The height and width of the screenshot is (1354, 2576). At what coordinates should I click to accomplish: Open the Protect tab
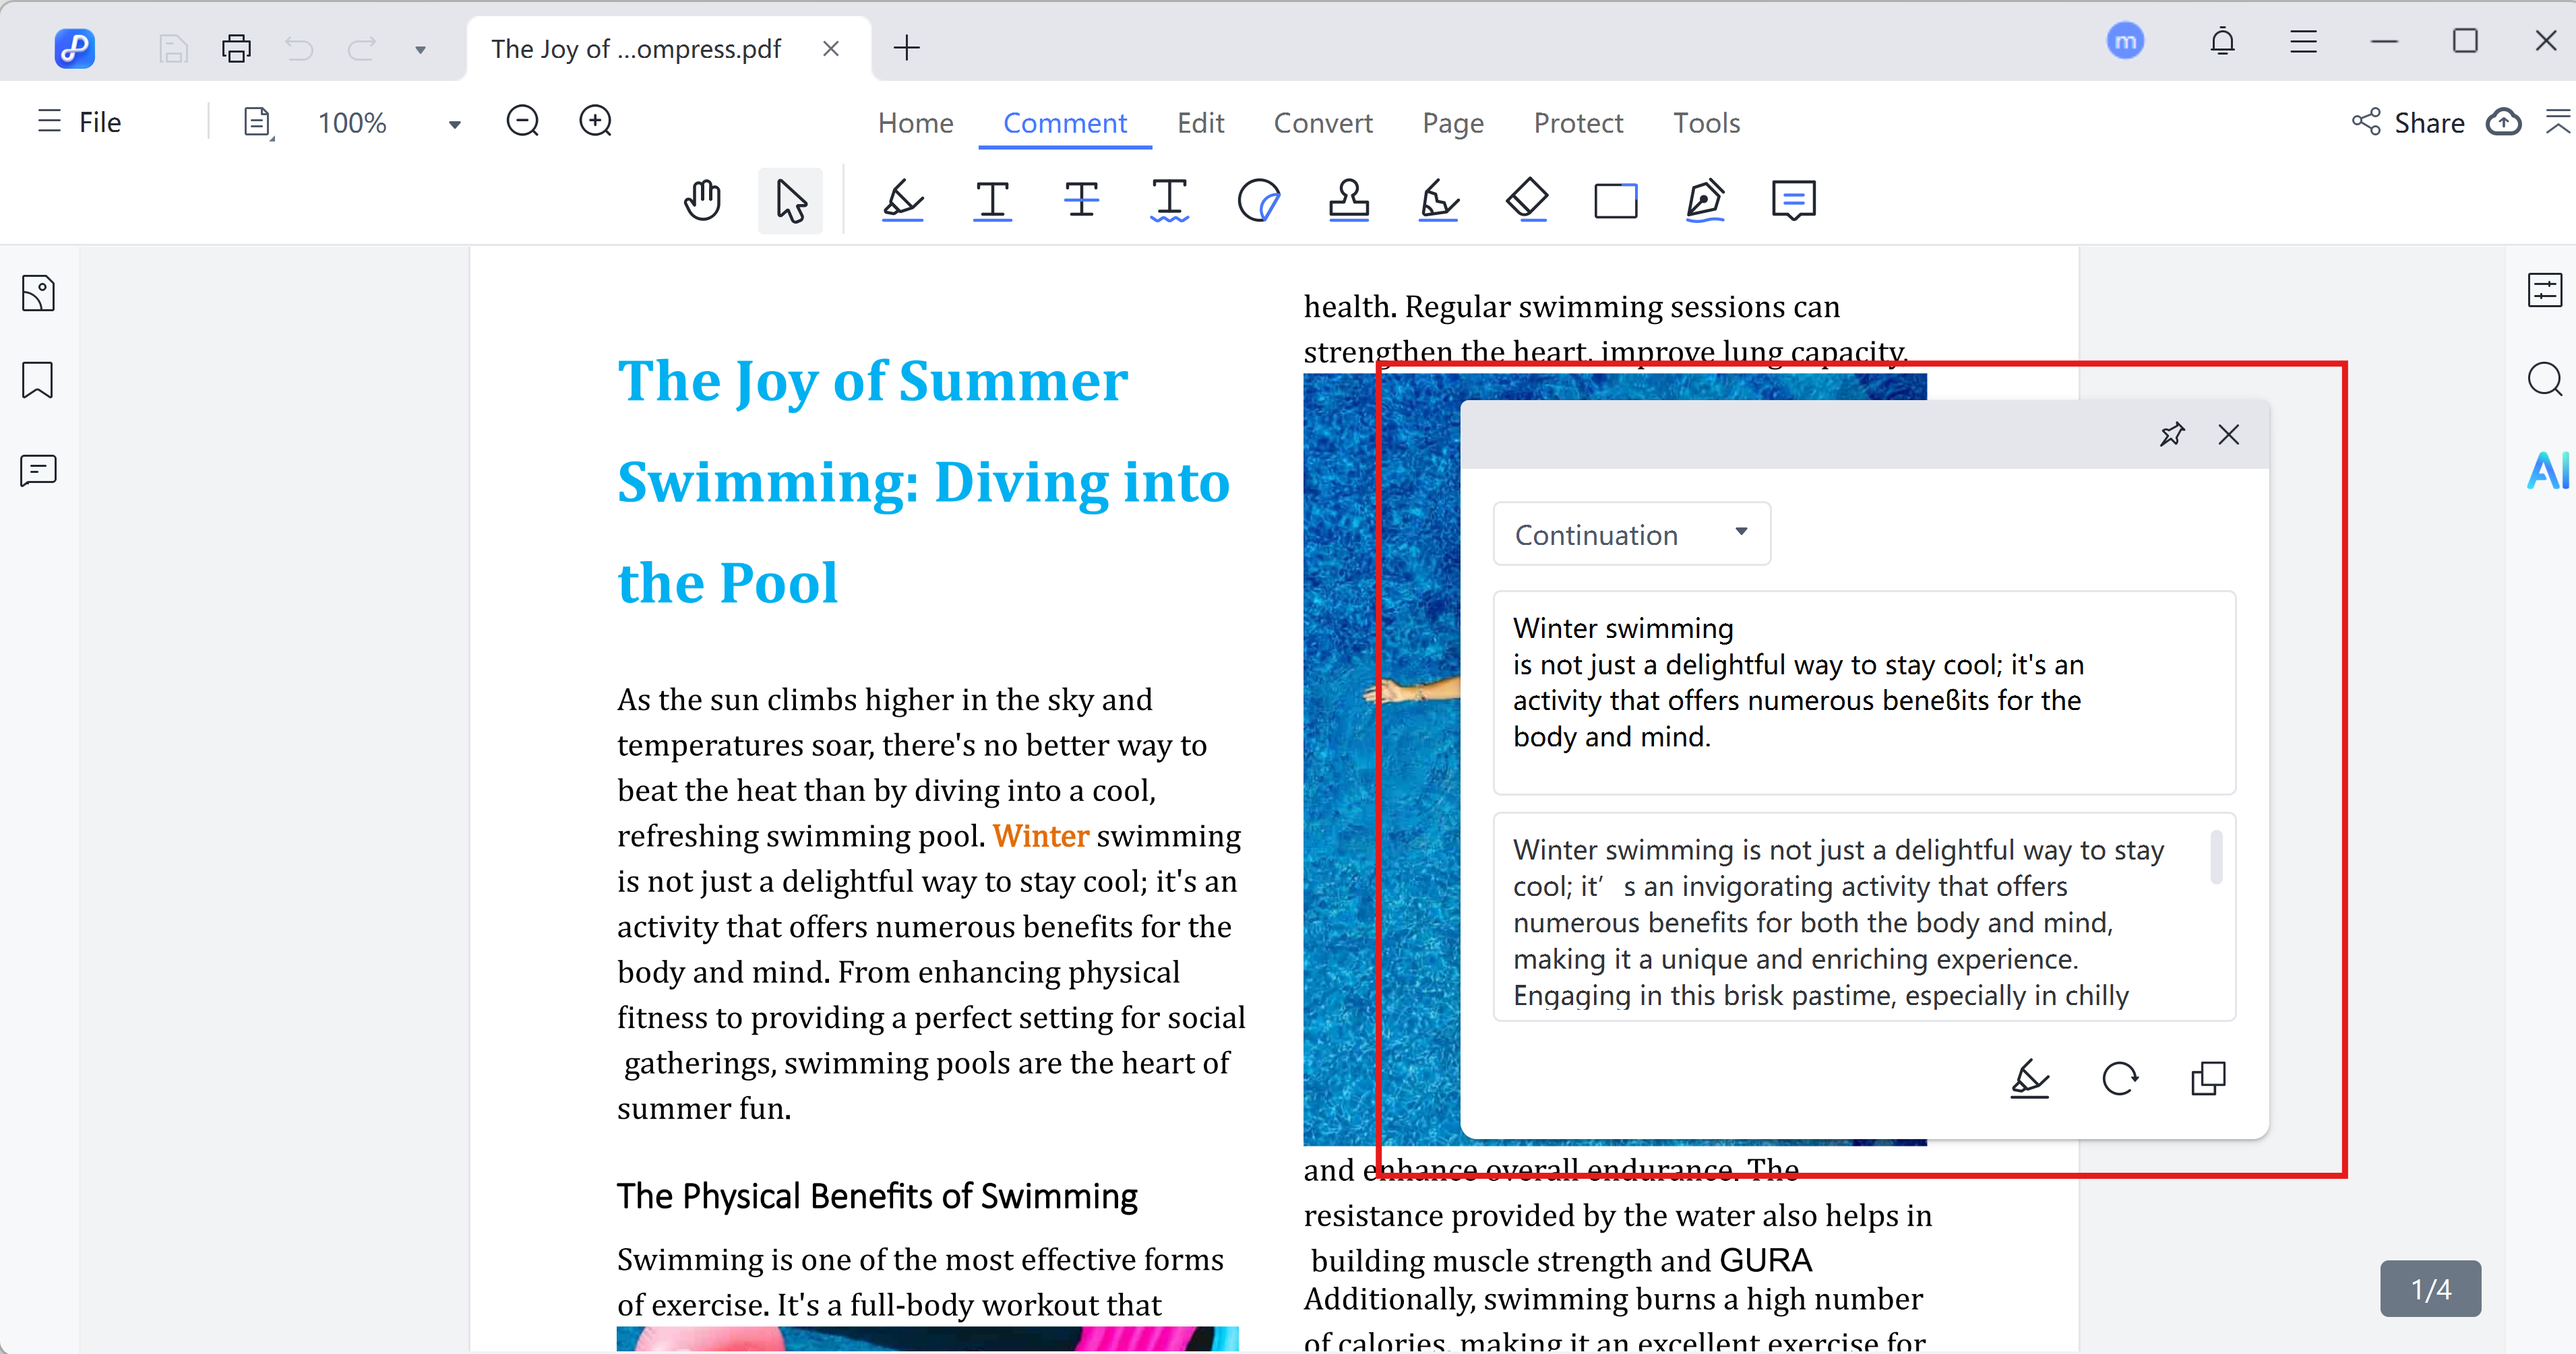1578,123
